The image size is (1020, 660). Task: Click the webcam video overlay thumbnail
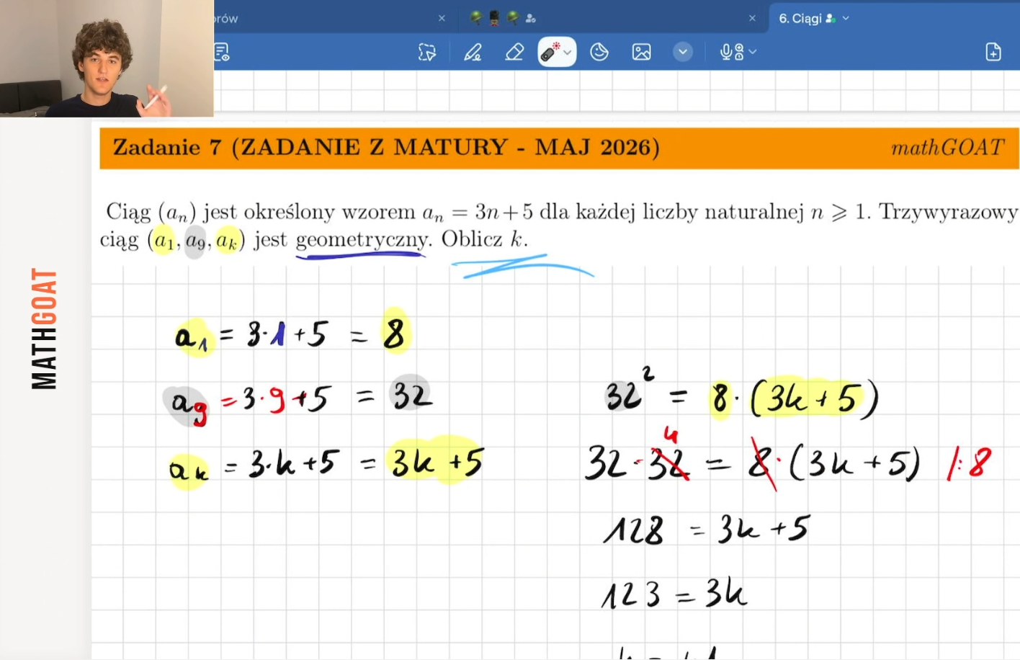107,58
